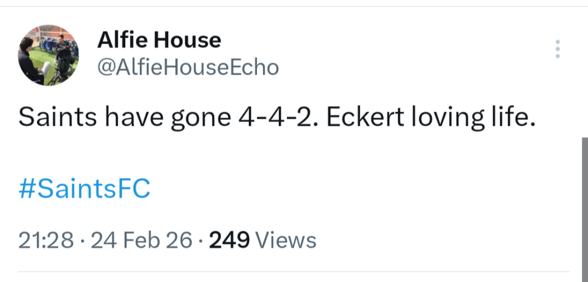The image size is (588, 282).
Task: Open the #SaintsFC hashtag
Action: pyautogui.click(x=84, y=189)
